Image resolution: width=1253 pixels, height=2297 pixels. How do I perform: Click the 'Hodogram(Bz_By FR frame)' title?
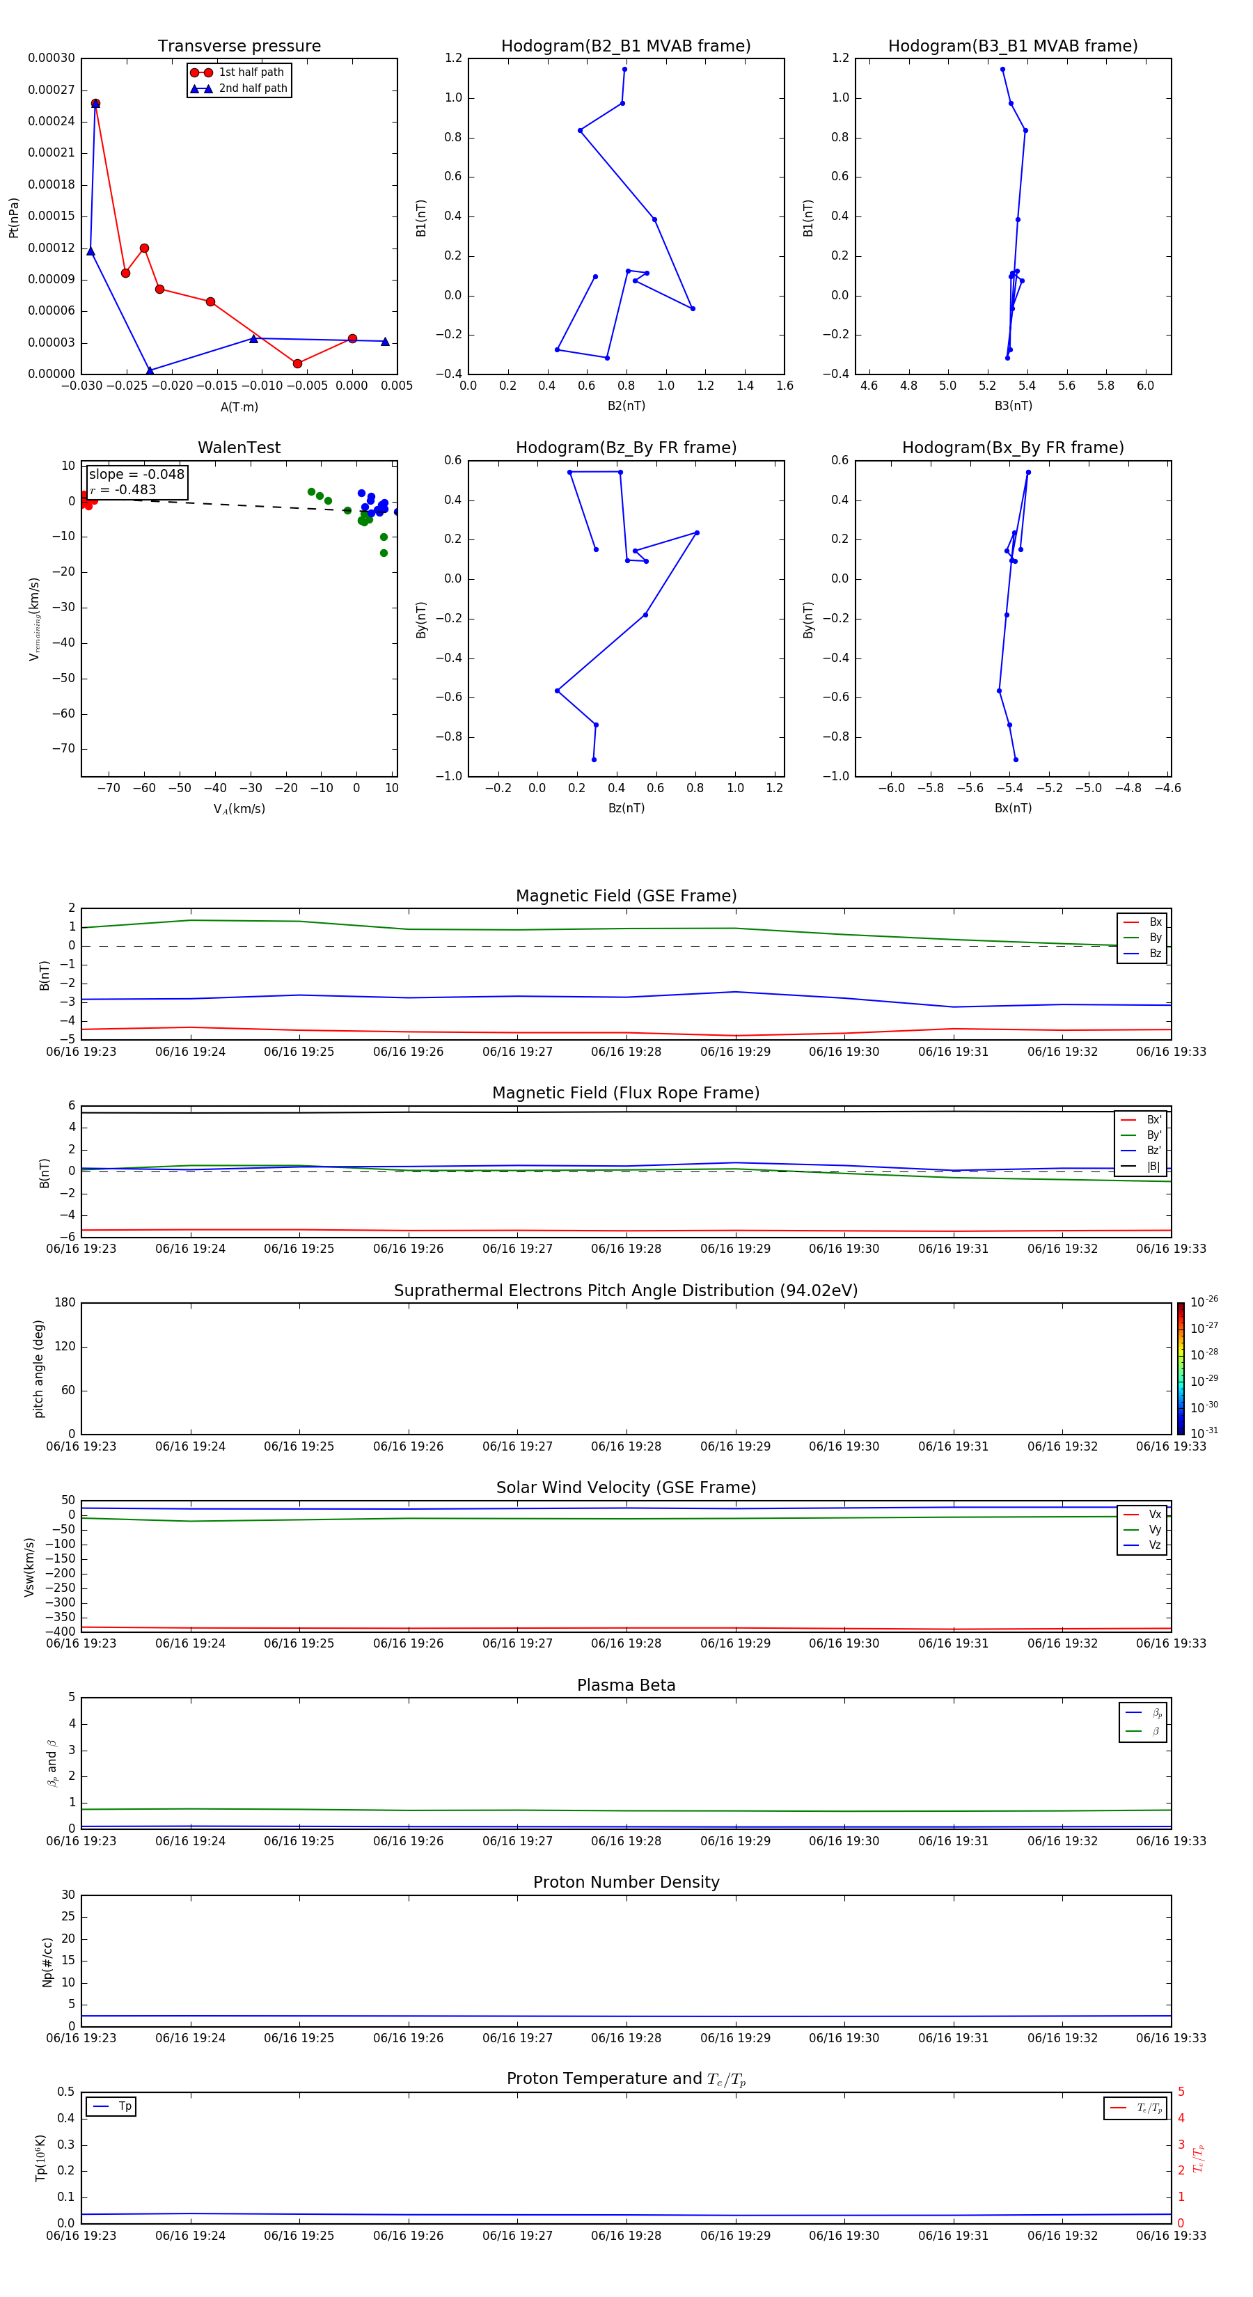pyautogui.click(x=626, y=448)
